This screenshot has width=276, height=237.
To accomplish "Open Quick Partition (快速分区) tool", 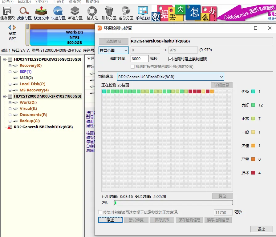I will [58, 13].
